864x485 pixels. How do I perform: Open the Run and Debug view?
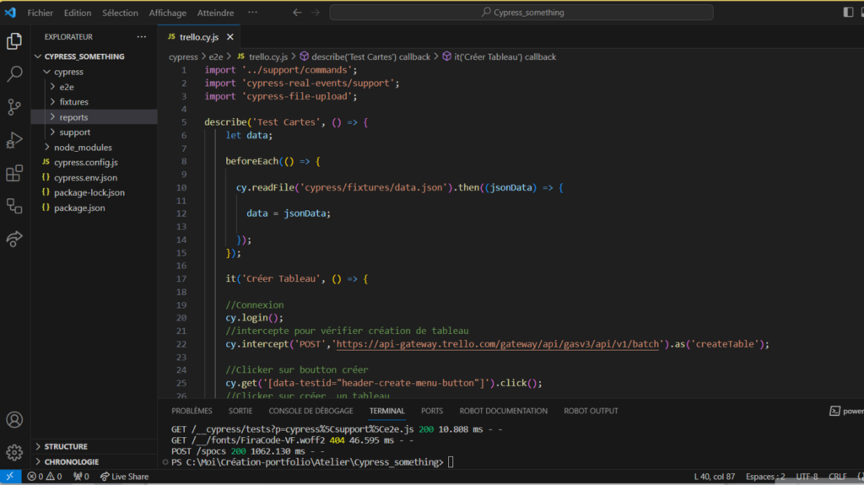pos(14,140)
